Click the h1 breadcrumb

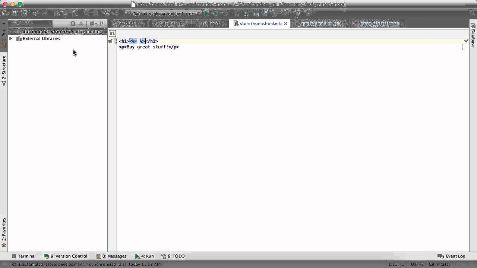click(x=112, y=33)
